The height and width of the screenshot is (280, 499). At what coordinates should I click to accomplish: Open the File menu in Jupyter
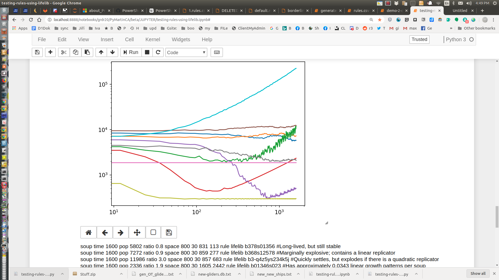coord(42,39)
